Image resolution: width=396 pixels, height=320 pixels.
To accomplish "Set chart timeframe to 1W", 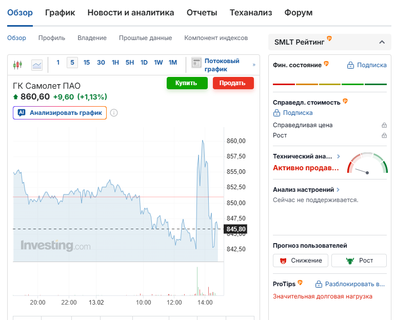I will coord(159,63).
